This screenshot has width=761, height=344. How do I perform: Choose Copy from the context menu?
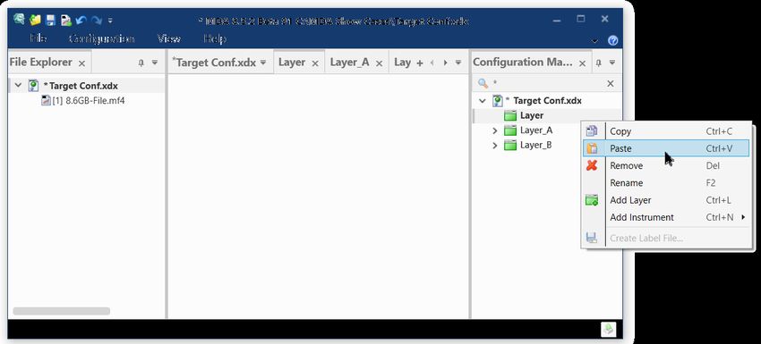click(x=665, y=131)
